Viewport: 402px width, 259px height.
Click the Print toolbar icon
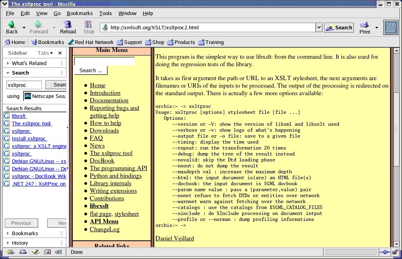pos(365,25)
